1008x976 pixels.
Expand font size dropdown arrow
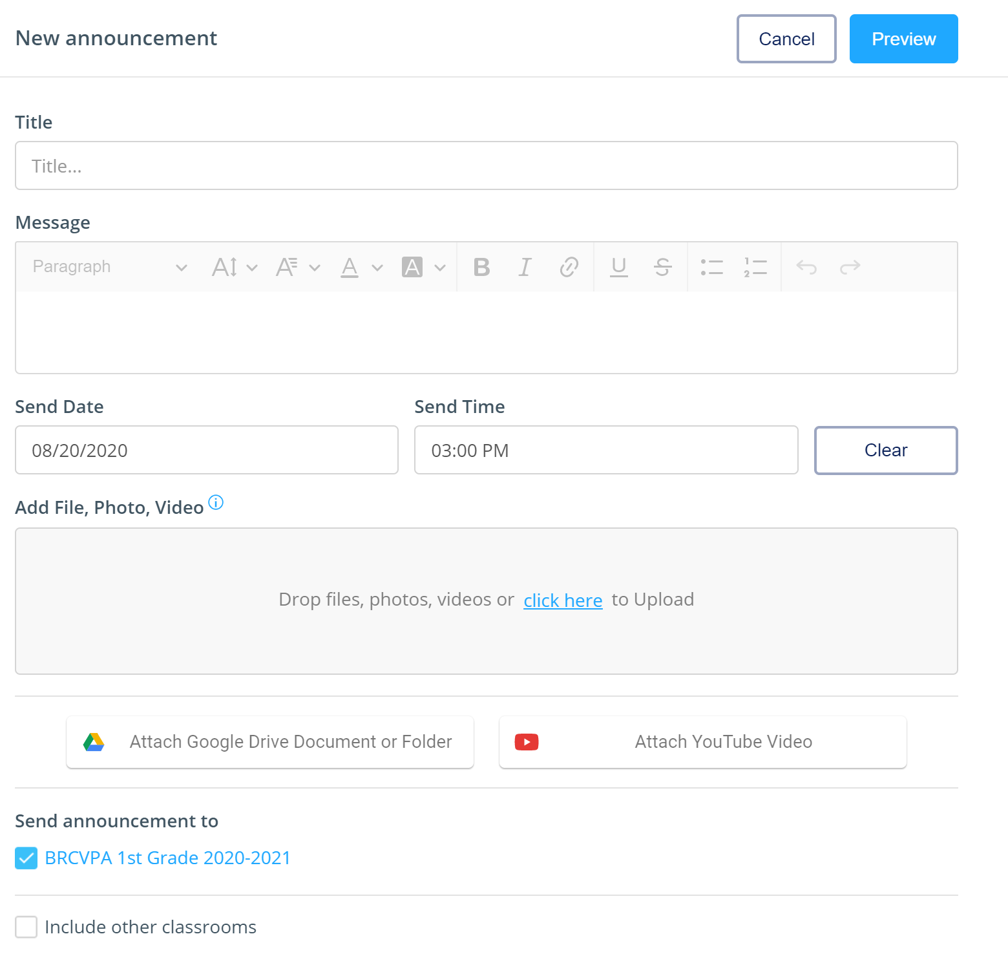tap(252, 268)
